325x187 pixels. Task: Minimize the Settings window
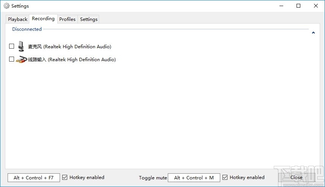click(281, 6)
